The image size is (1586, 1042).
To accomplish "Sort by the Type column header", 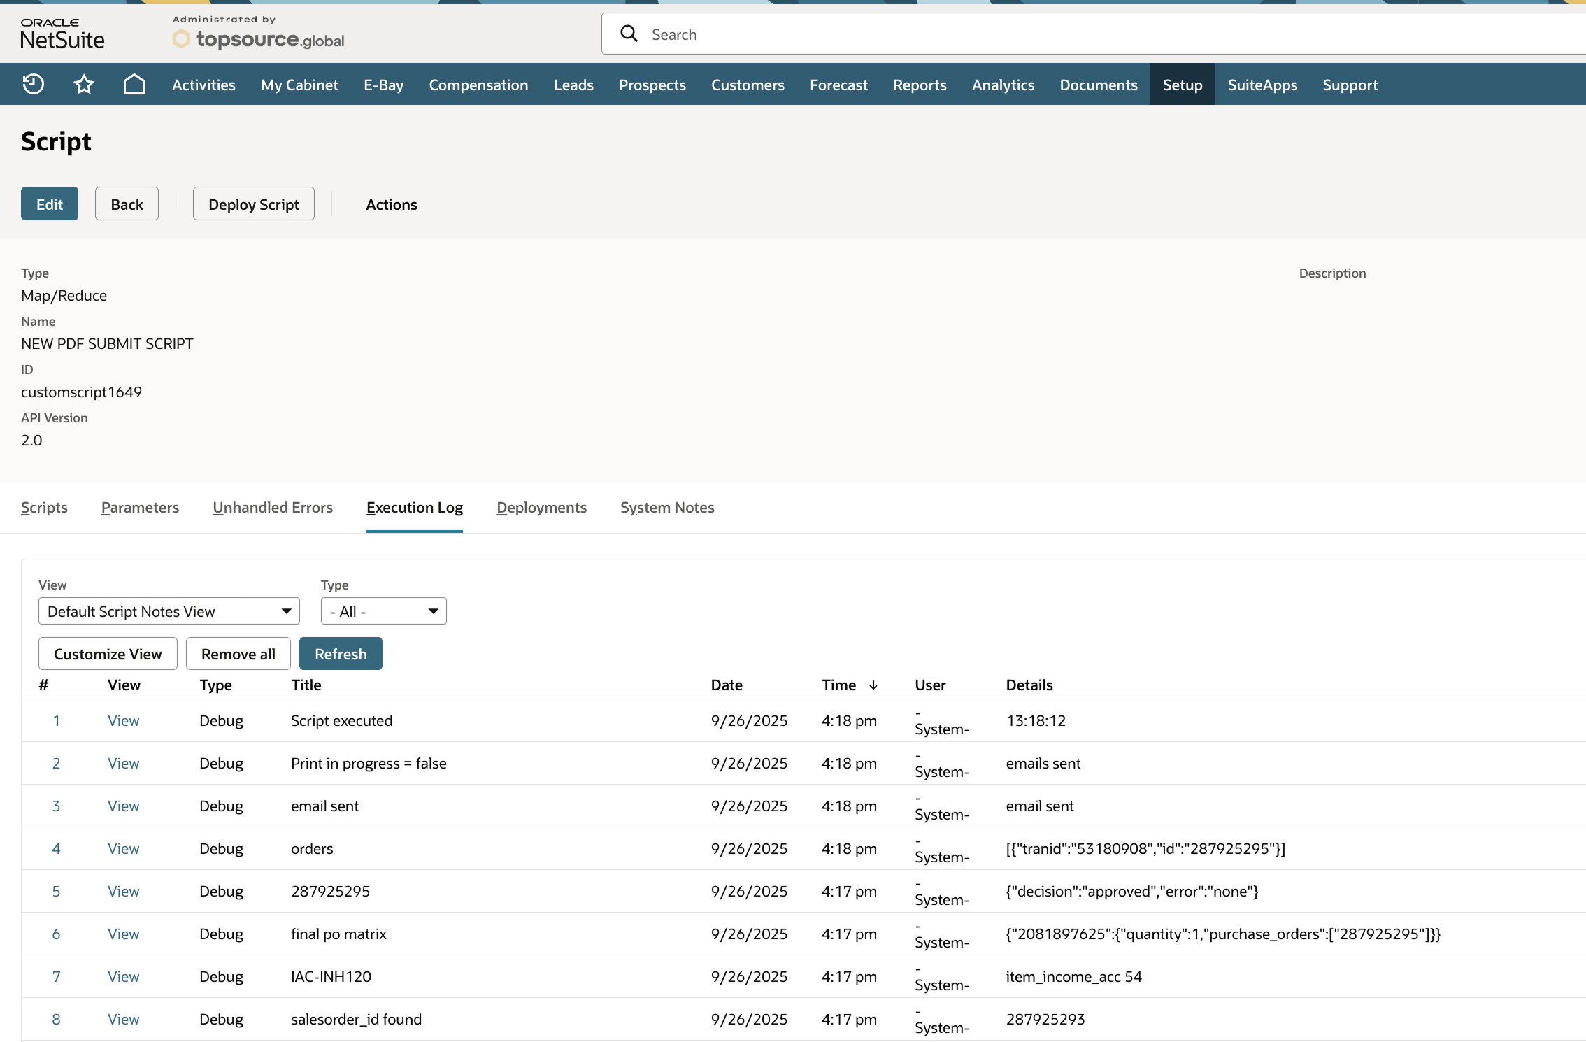I will 215,685.
